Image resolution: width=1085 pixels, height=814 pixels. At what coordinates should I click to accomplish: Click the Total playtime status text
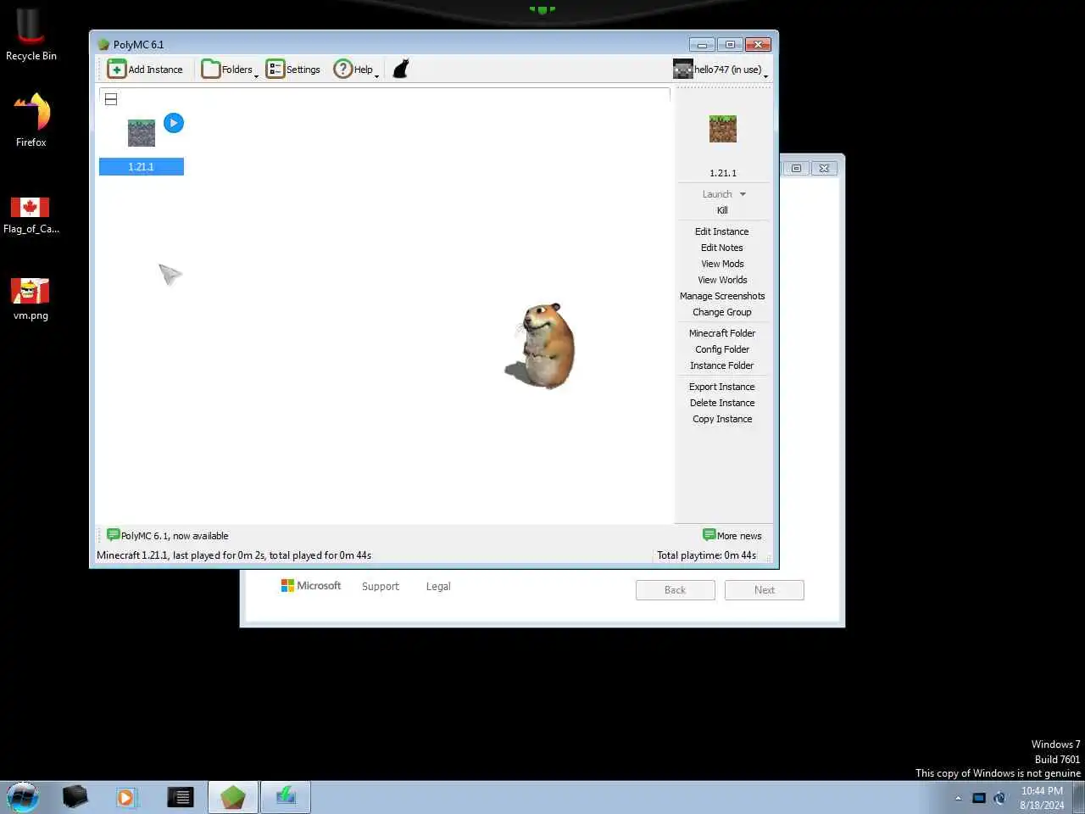pyautogui.click(x=706, y=555)
